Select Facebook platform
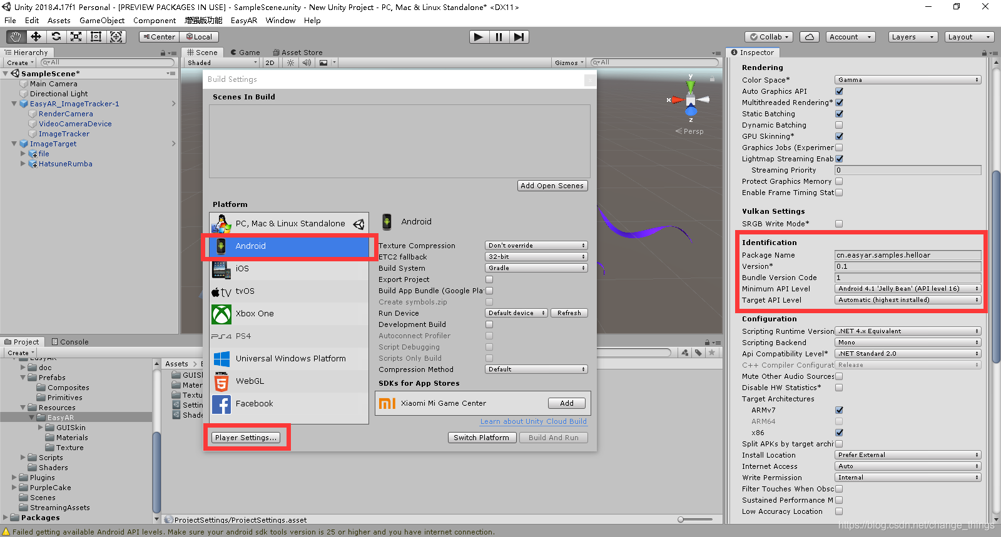This screenshot has width=1001, height=537. click(x=289, y=404)
